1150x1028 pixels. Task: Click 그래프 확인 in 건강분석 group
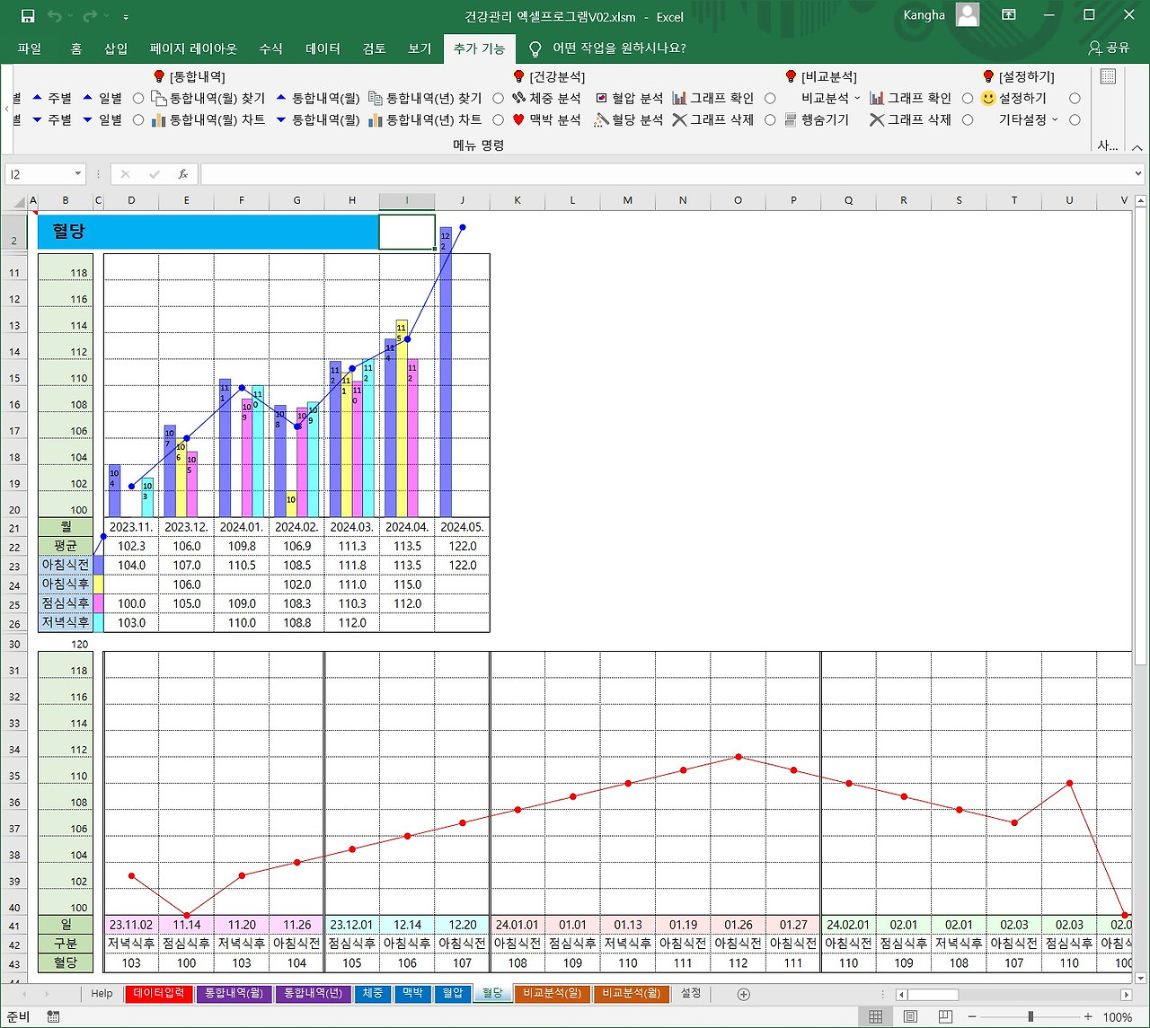pyautogui.click(x=713, y=98)
